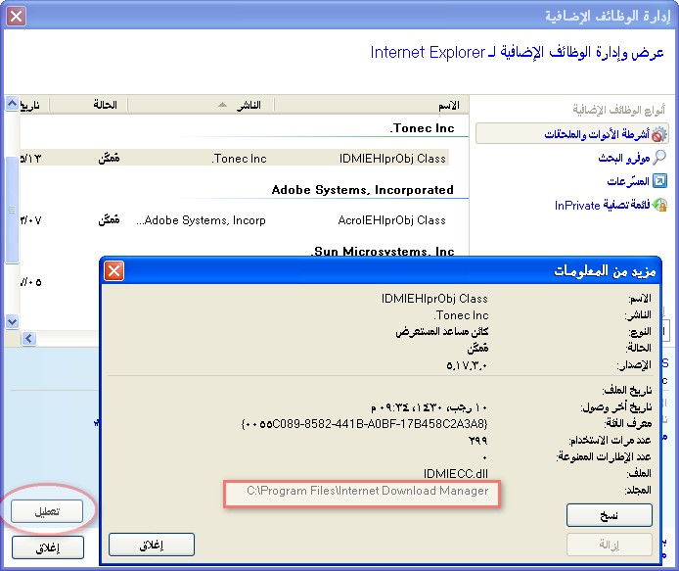Click the InPrivate filtering list icon
This screenshot has height=571, width=679.
(x=659, y=204)
